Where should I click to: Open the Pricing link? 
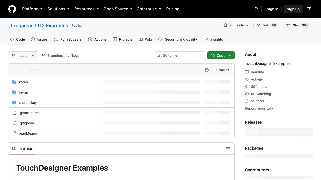173,9
